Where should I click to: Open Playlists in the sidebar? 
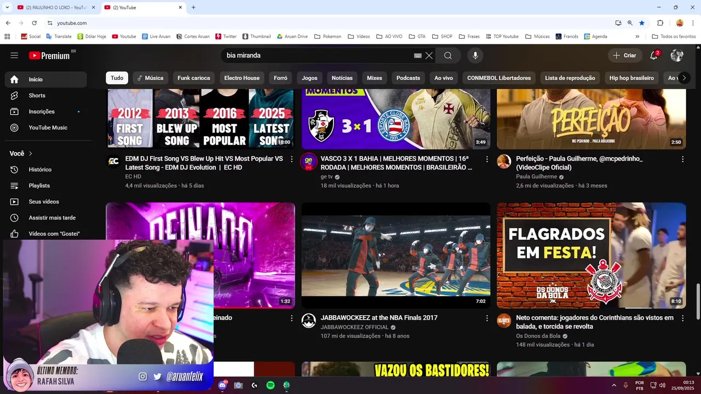click(x=46, y=186)
